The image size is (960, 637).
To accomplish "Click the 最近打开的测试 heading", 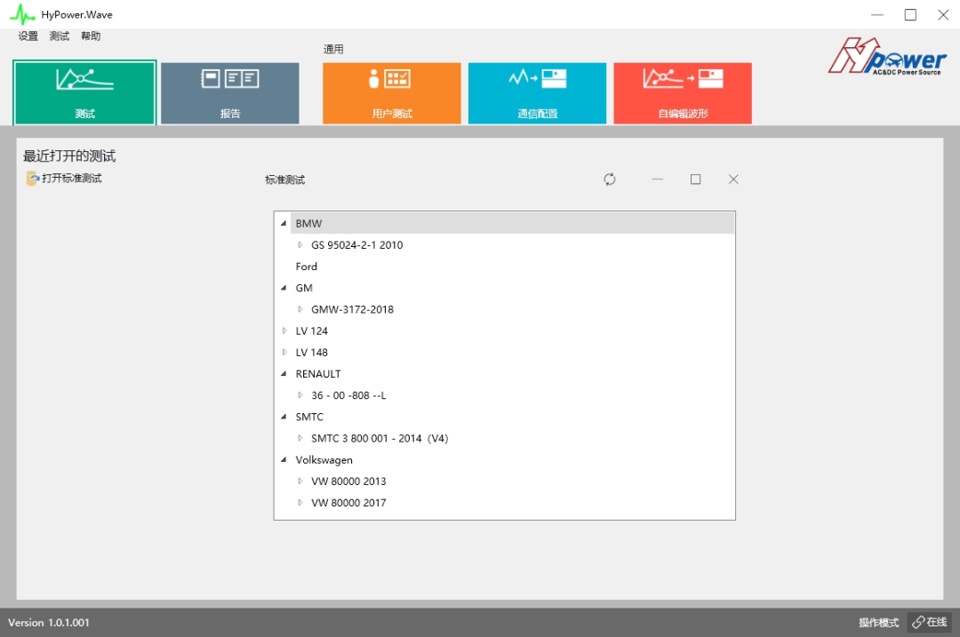I will tap(69, 156).
